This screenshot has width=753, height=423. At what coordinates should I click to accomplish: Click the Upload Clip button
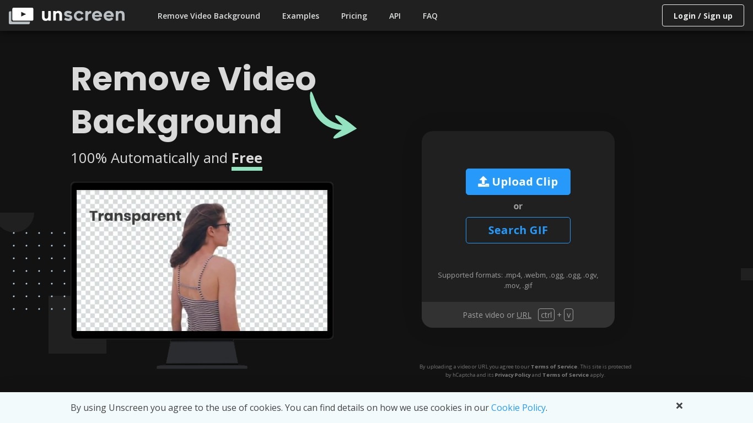[518, 182]
